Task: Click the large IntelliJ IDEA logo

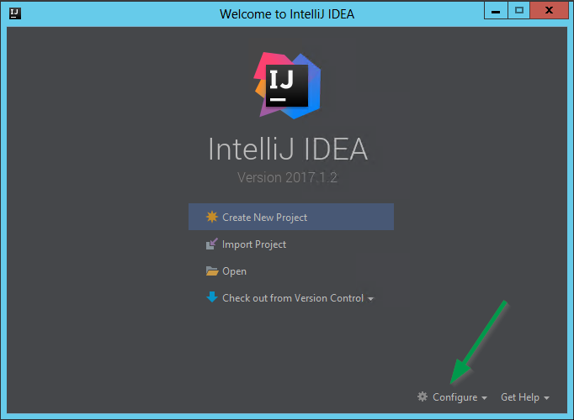Action: (x=287, y=85)
